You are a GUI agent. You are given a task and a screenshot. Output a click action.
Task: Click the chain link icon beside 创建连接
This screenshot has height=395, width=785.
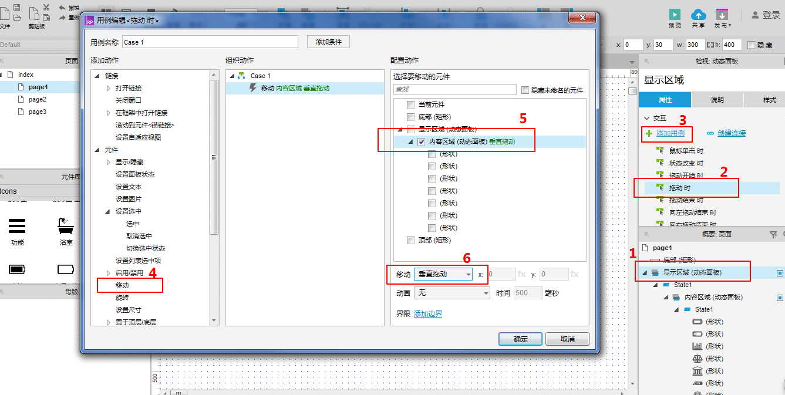click(x=710, y=133)
